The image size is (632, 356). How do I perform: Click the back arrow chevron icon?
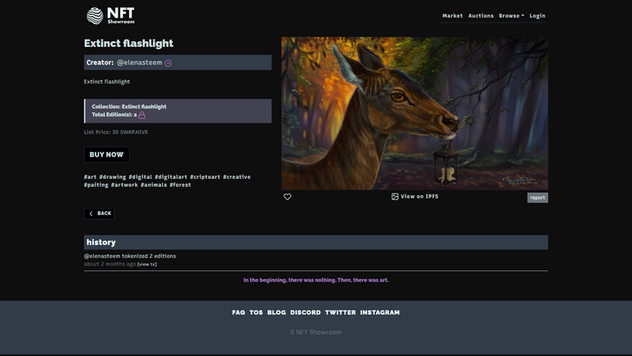(91, 213)
